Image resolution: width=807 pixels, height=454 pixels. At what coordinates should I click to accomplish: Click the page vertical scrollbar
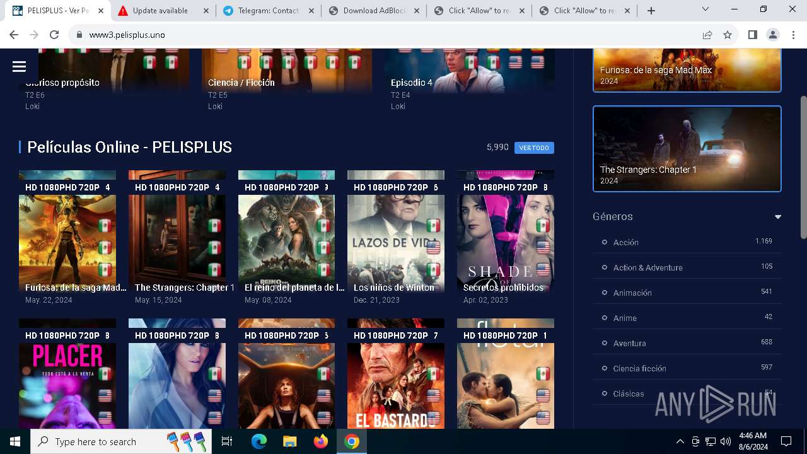coord(803,167)
